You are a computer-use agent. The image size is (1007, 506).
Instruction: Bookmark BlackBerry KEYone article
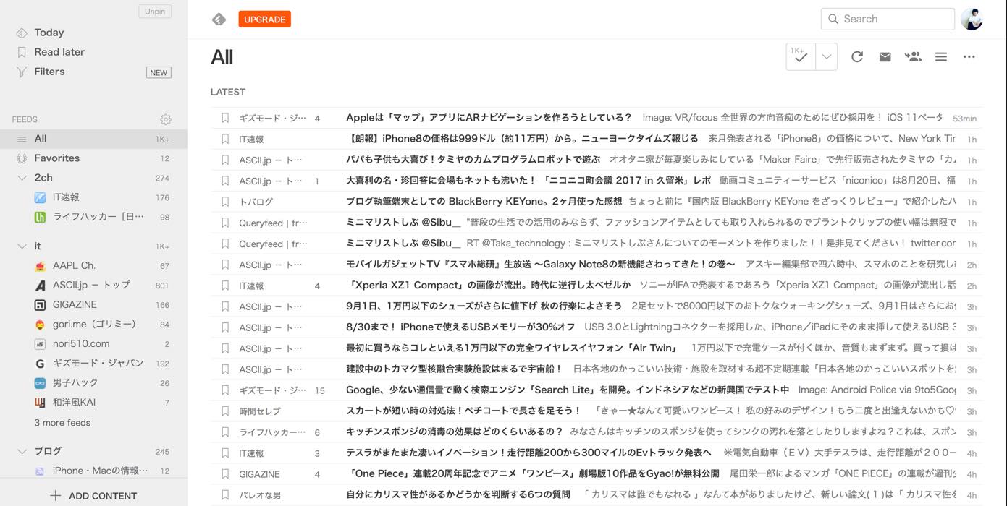[225, 202]
